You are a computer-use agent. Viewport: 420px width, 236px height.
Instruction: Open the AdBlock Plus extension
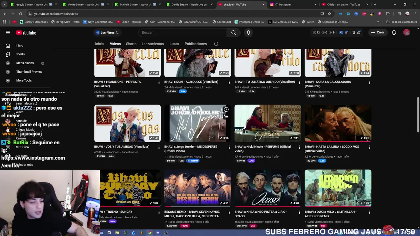click(364, 14)
